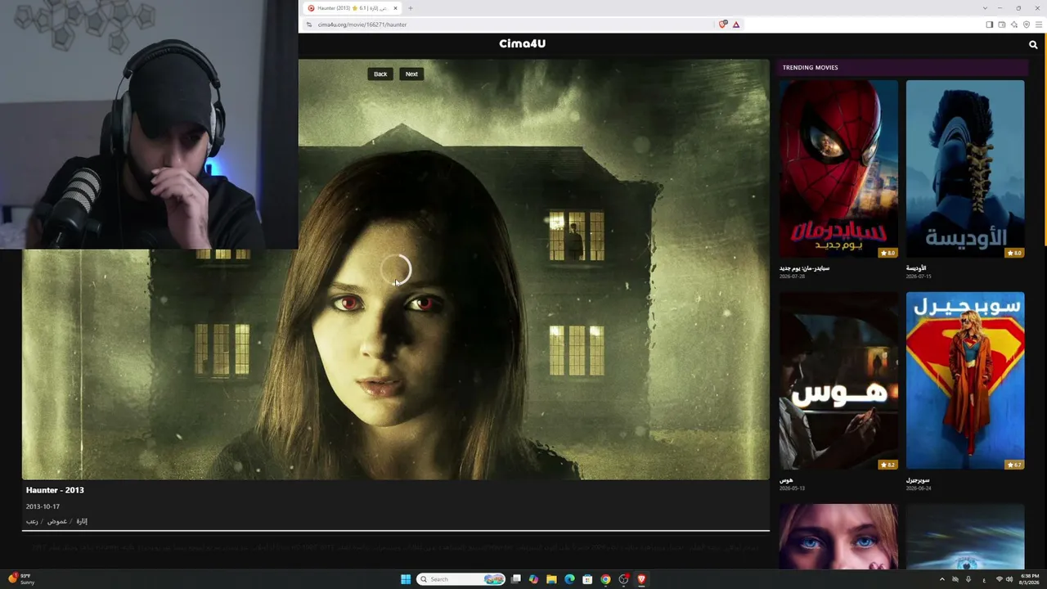
Task: Click the هوس title under its poster
Action: (785, 480)
